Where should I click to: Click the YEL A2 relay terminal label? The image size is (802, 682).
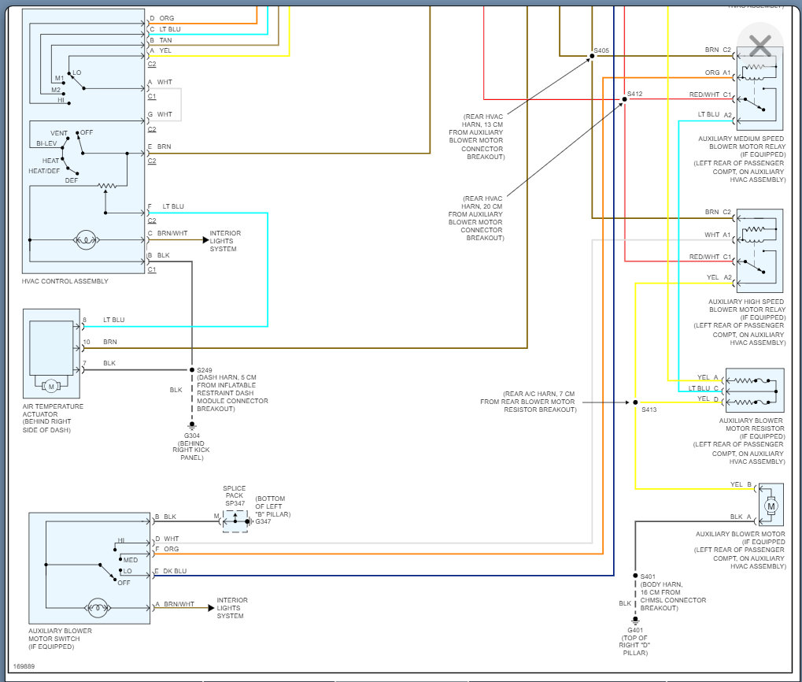pyautogui.click(x=719, y=277)
